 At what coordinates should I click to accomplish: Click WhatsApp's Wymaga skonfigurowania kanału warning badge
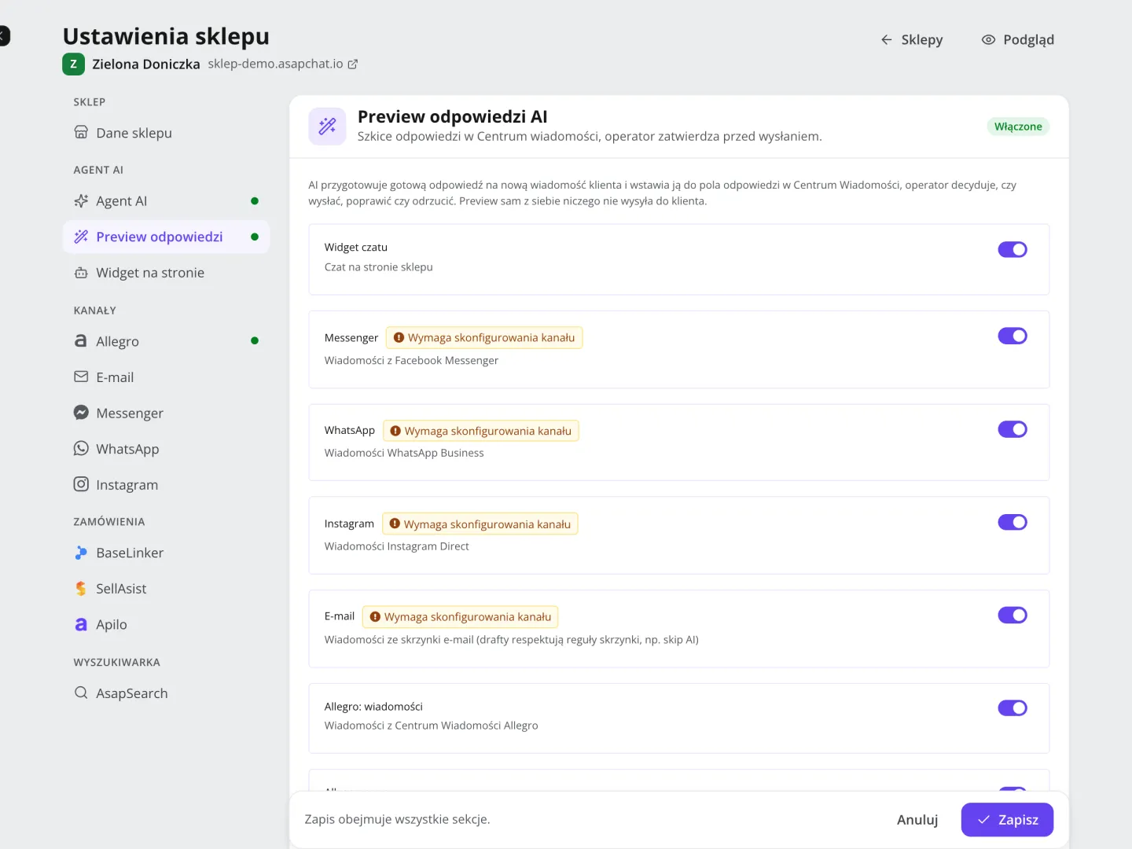481,431
